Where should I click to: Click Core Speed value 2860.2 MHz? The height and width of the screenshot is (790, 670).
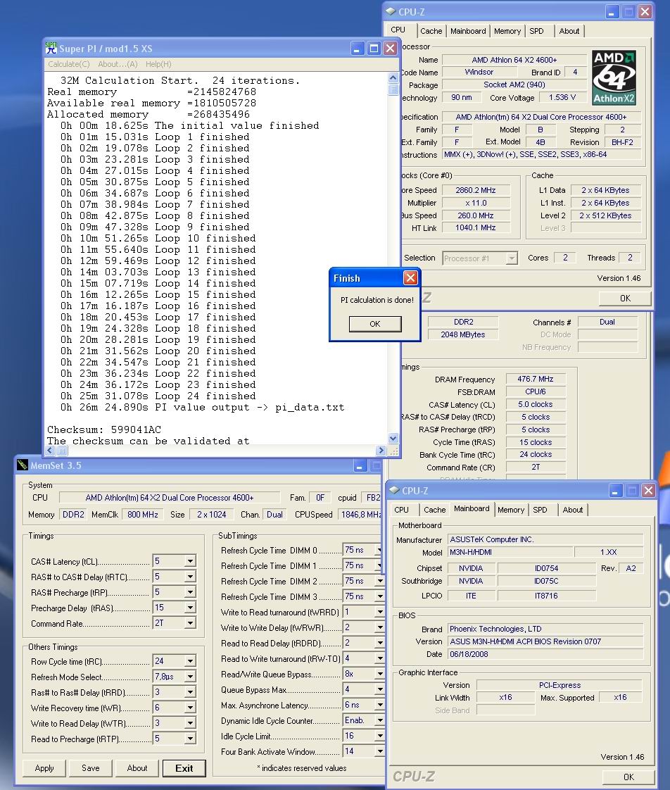pyautogui.click(x=476, y=190)
